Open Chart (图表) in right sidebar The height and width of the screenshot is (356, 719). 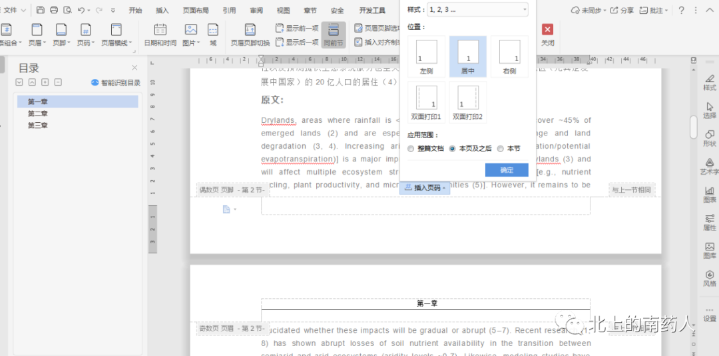tap(710, 195)
